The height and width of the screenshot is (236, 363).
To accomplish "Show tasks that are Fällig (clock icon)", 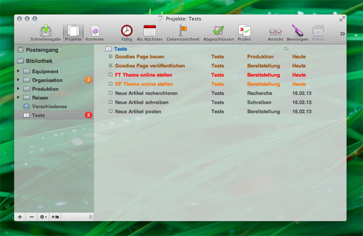I will coord(126,31).
